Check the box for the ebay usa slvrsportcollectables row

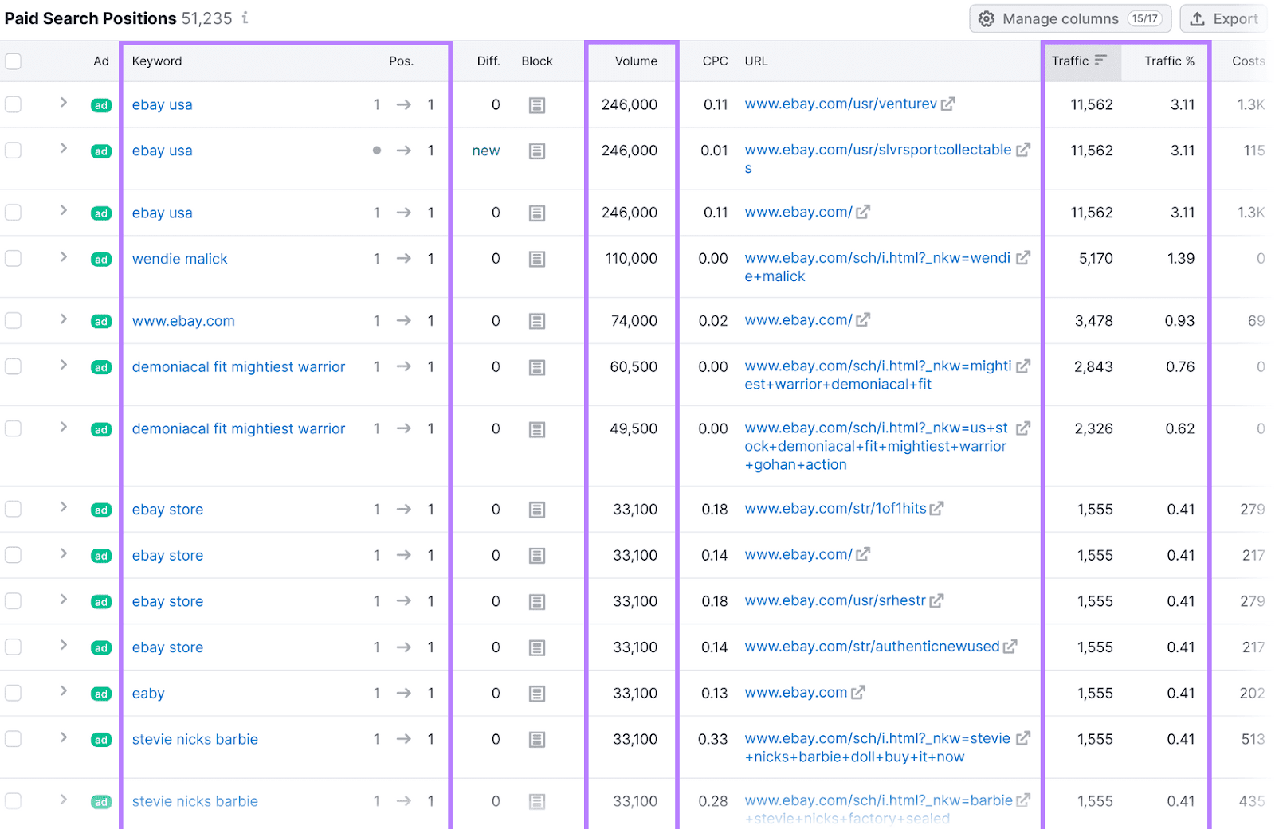[x=14, y=151]
